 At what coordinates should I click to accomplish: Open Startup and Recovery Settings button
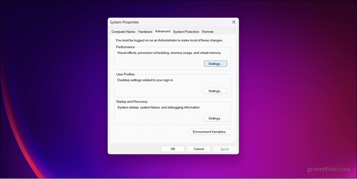pos(215,118)
